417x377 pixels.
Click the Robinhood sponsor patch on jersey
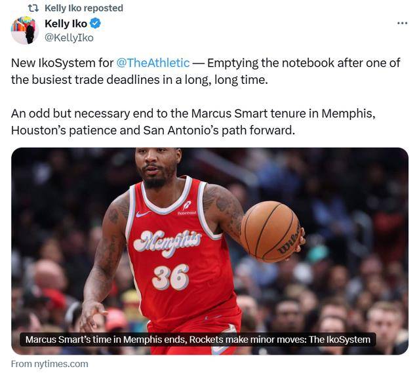[187, 208]
